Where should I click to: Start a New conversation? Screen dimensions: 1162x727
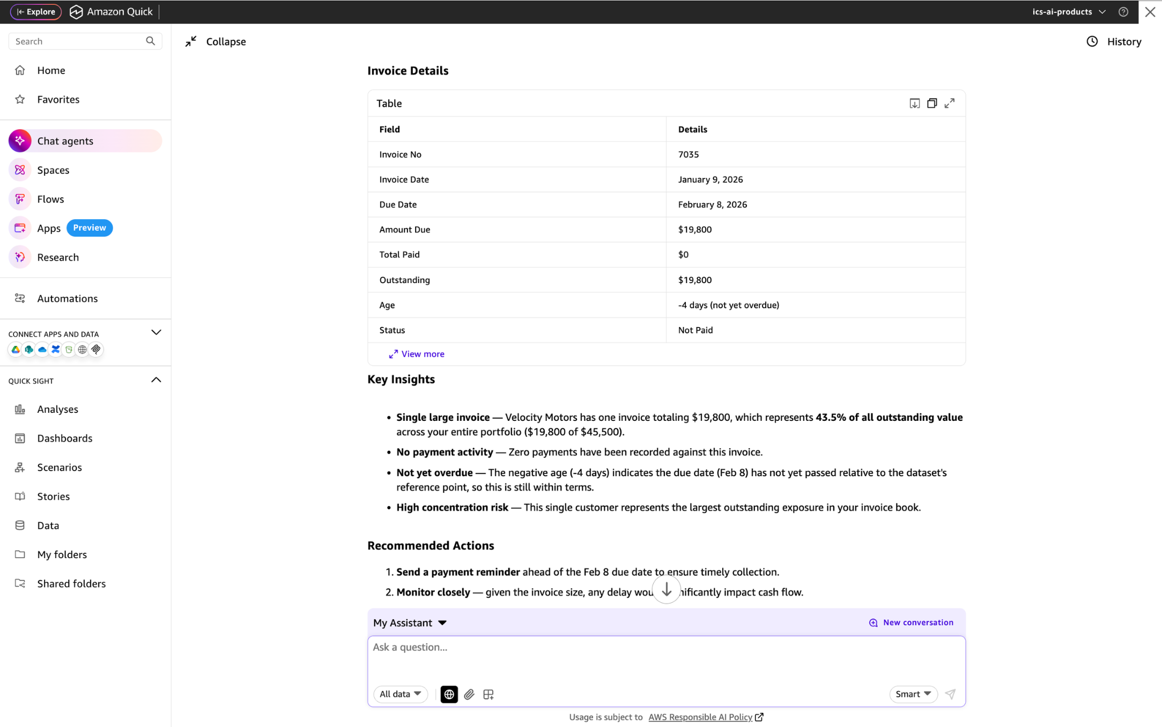(x=911, y=622)
